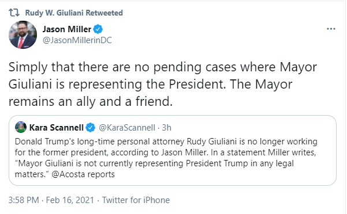This screenshot has height=214, width=347.
Task: Click the word Retweeted in the header
Action: tap(105, 13)
